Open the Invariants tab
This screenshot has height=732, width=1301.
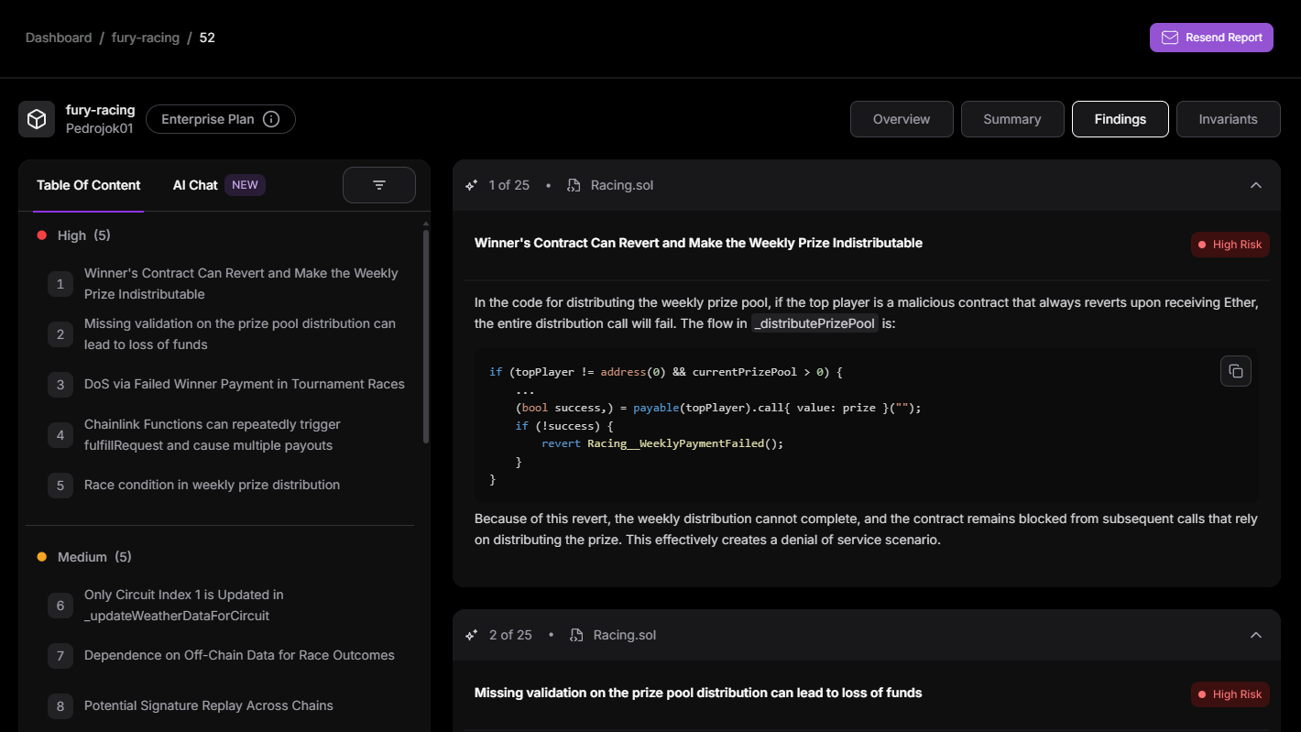pyautogui.click(x=1229, y=119)
